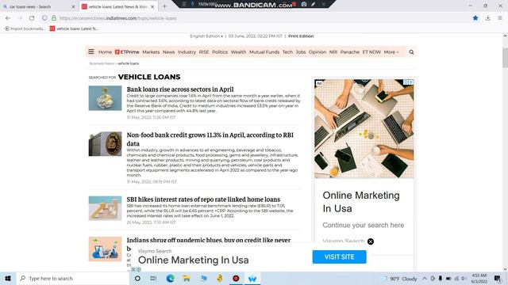Open Task View in taskbar
The image size is (508, 285).
click(x=153, y=278)
